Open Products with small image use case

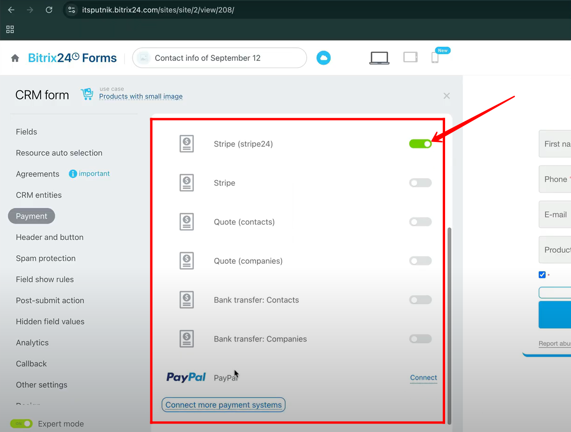(140, 97)
